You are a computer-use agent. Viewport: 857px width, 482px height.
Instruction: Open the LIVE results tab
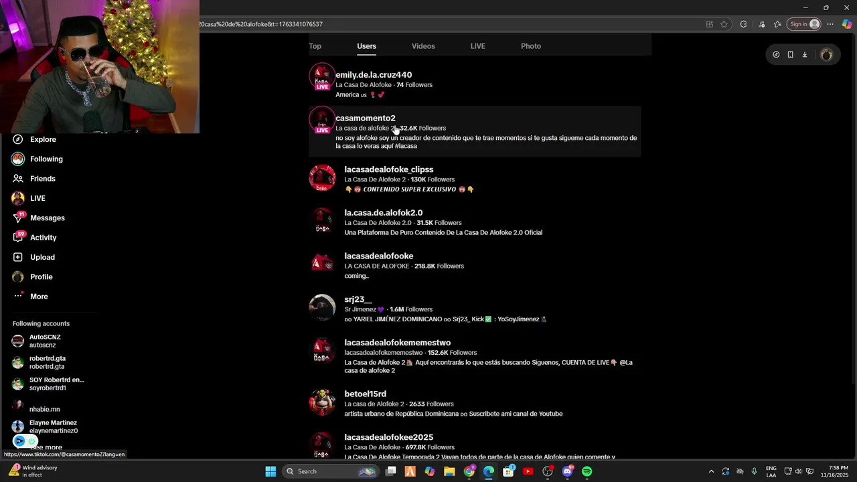(x=478, y=46)
